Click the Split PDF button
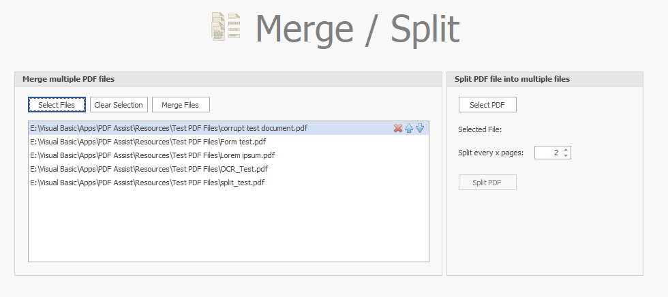Screen dimensions: 668x297 click(487, 183)
